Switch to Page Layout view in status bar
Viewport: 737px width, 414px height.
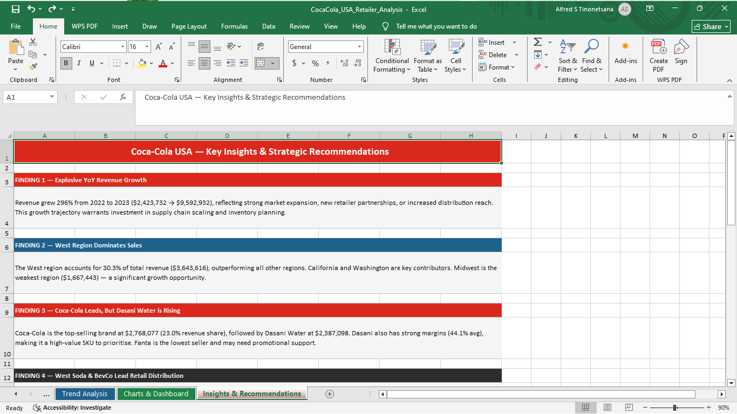pos(607,407)
